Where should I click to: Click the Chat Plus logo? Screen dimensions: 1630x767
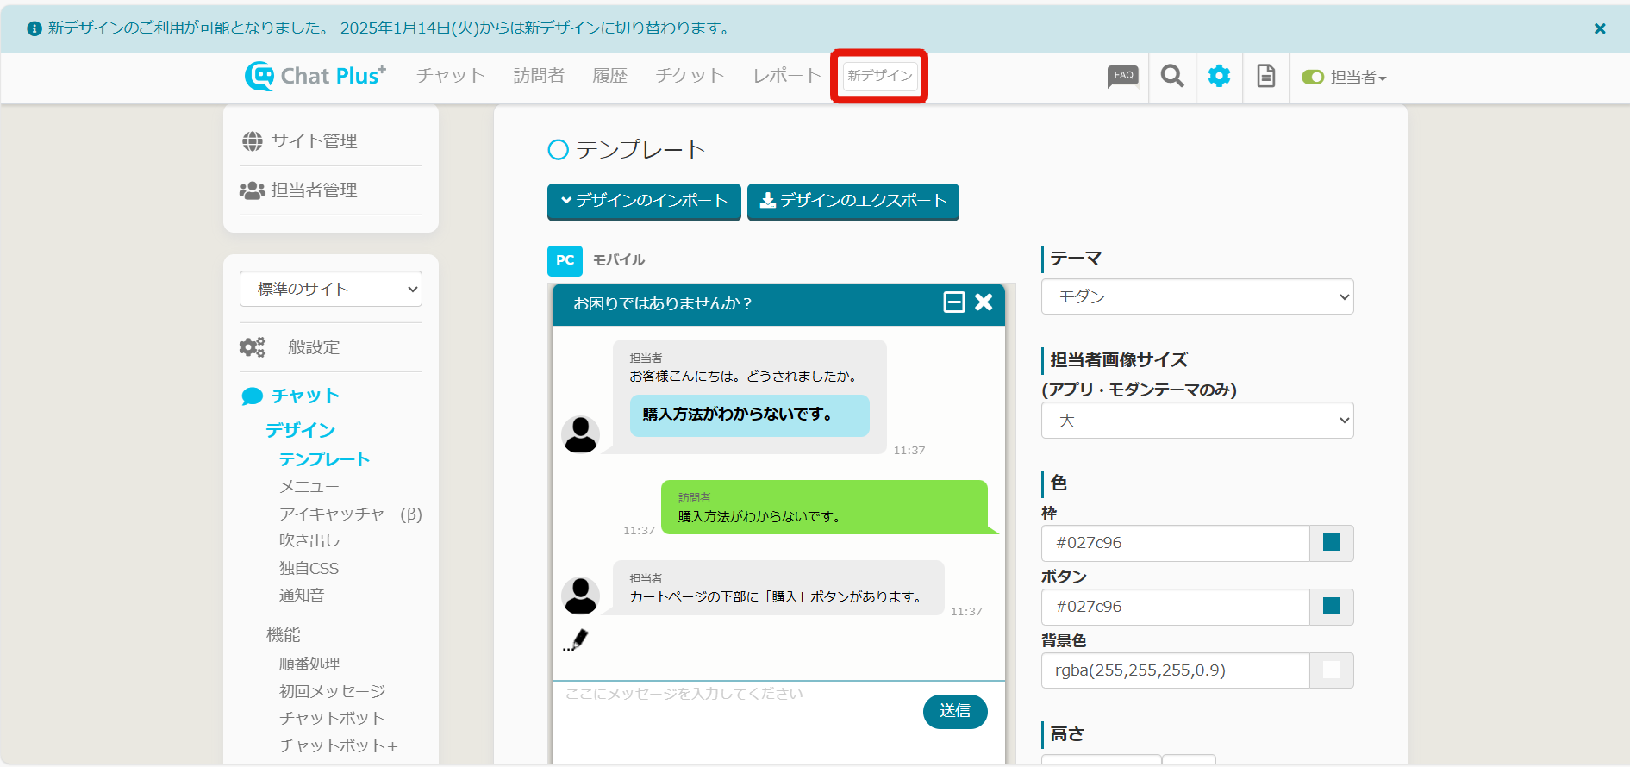click(315, 76)
